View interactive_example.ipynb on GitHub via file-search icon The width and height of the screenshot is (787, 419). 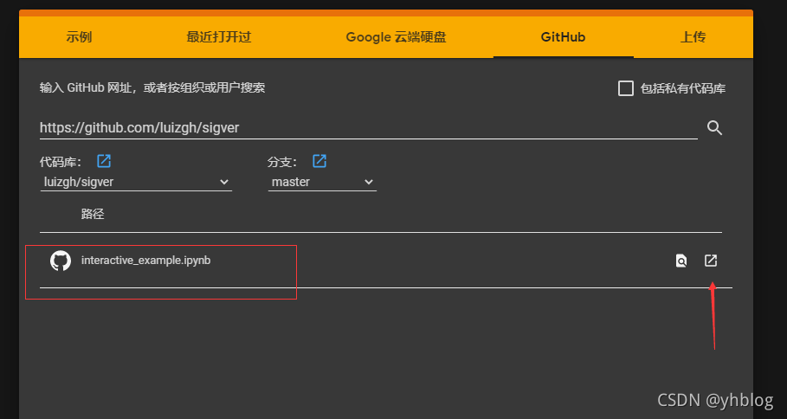pos(681,261)
